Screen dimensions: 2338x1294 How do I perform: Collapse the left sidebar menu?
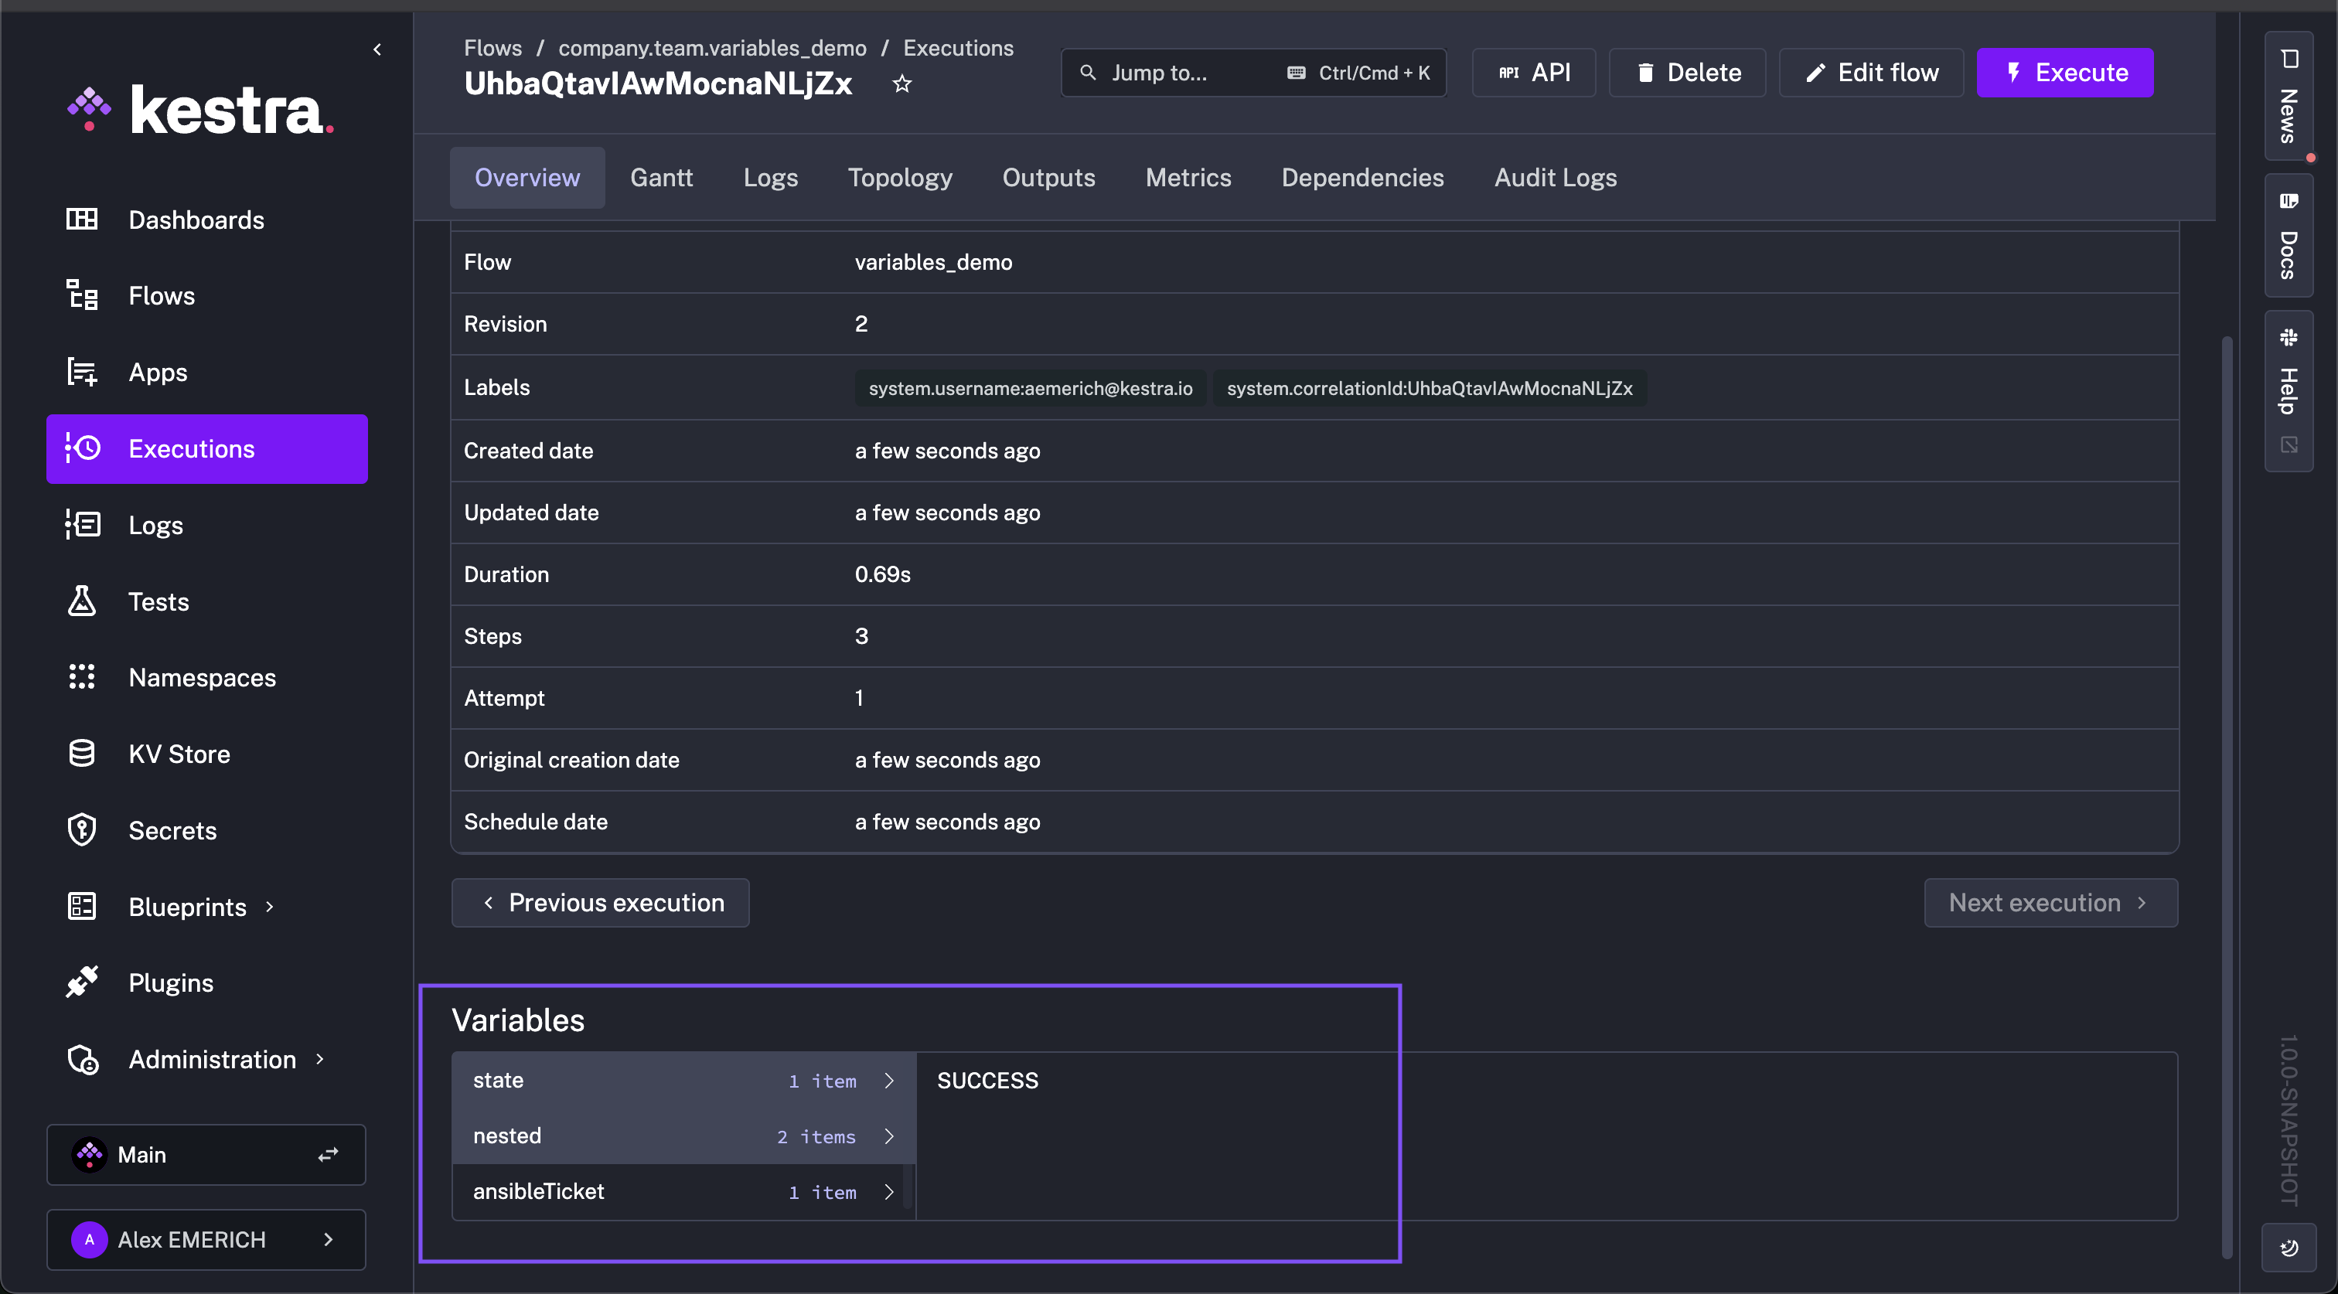click(377, 49)
